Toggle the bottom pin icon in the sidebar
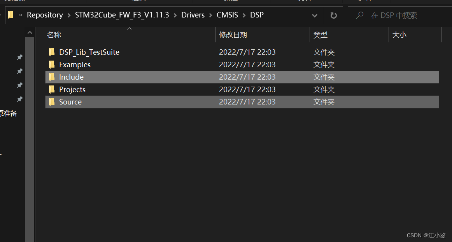Image resolution: width=452 pixels, height=242 pixels. pos(19,99)
